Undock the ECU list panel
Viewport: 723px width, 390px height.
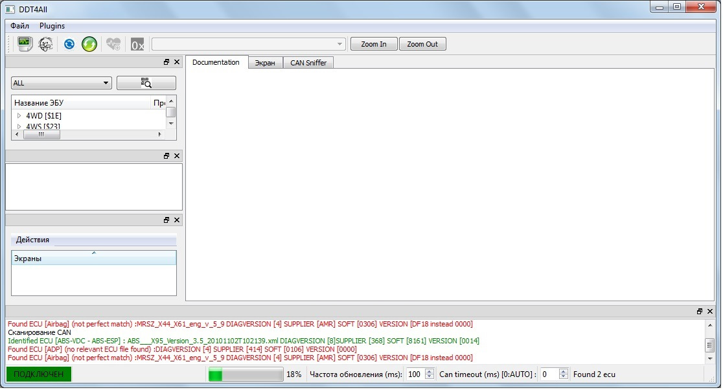tap(166, 62)
